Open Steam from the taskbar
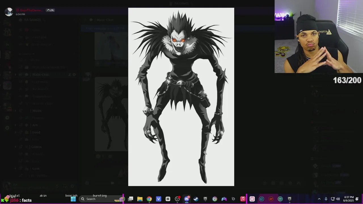Viewport: 363px width, 204px height. pyautogui.click(x=196, y=199)
